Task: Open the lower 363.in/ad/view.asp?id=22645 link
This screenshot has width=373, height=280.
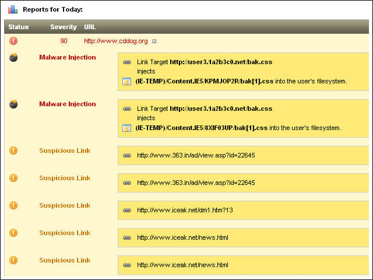Action: tap(196, 183)
